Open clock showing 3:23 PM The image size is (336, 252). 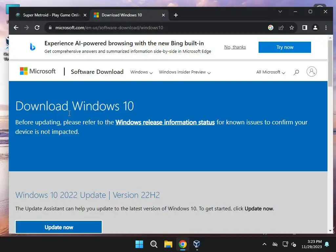[312, 244]
